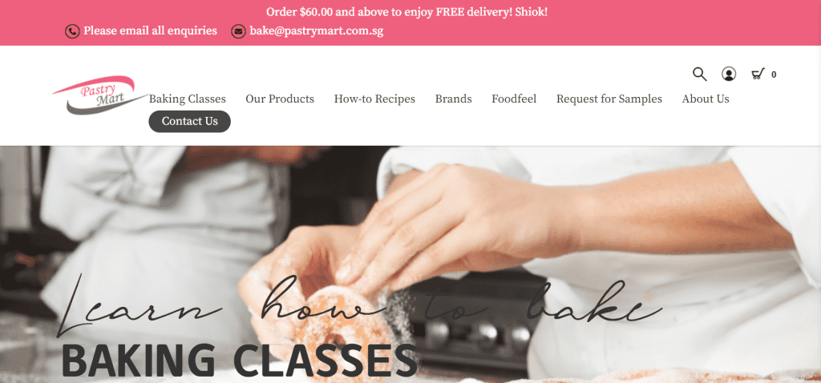Select the Foodfeel menu item
The height and width of the screenshot is (383, 821).
pos(514,99)
